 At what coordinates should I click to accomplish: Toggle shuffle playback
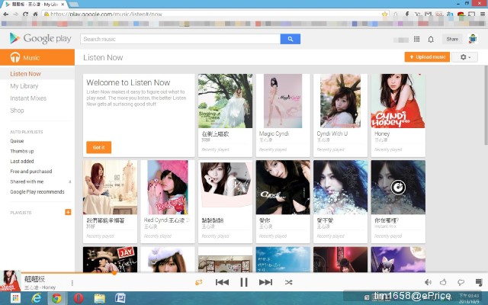pyautogui.click(x=288, y=282)
